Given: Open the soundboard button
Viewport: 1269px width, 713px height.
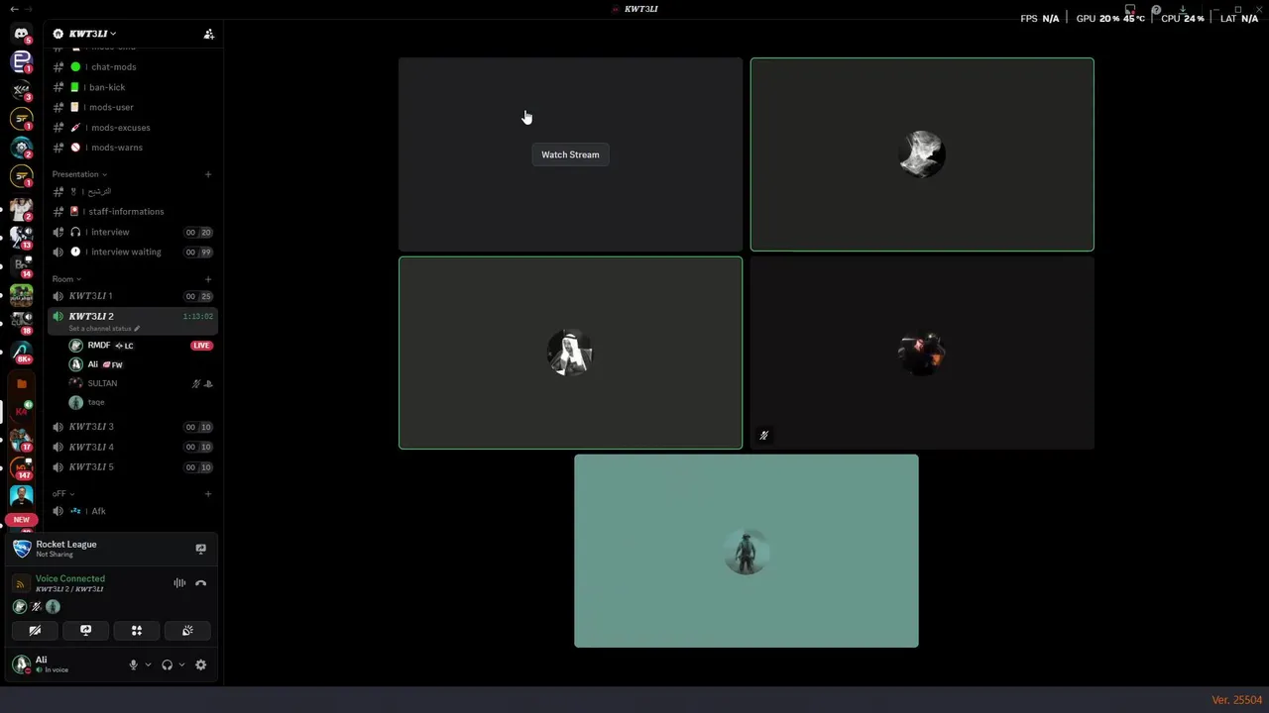Looking at the screenshot, I should (187, 630).
